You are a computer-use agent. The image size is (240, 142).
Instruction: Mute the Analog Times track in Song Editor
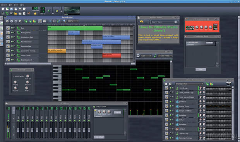(12, 32)
